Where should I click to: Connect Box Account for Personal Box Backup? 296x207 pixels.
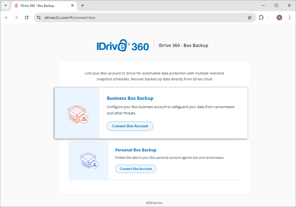[136, 169]
